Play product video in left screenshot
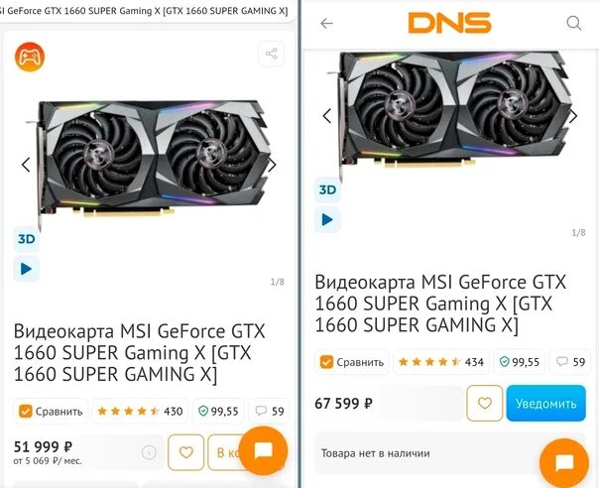The height and width of the screenshot is (488, 599). (x=27, y=269)
